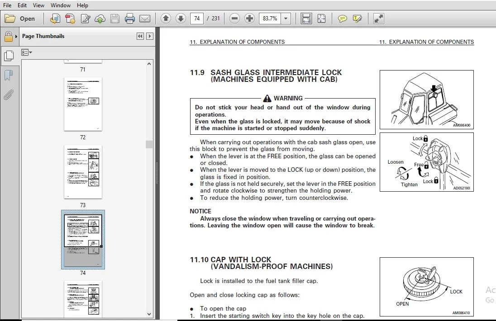The height and width of the screenshot is (321, 496).
Task: Open the Bookmarks panel icon
Action: (9, 75)
